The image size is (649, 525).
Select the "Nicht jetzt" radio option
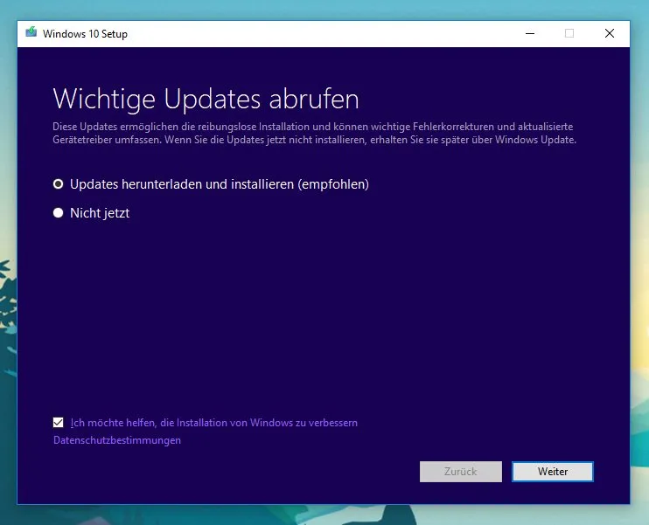pos(59,213)
